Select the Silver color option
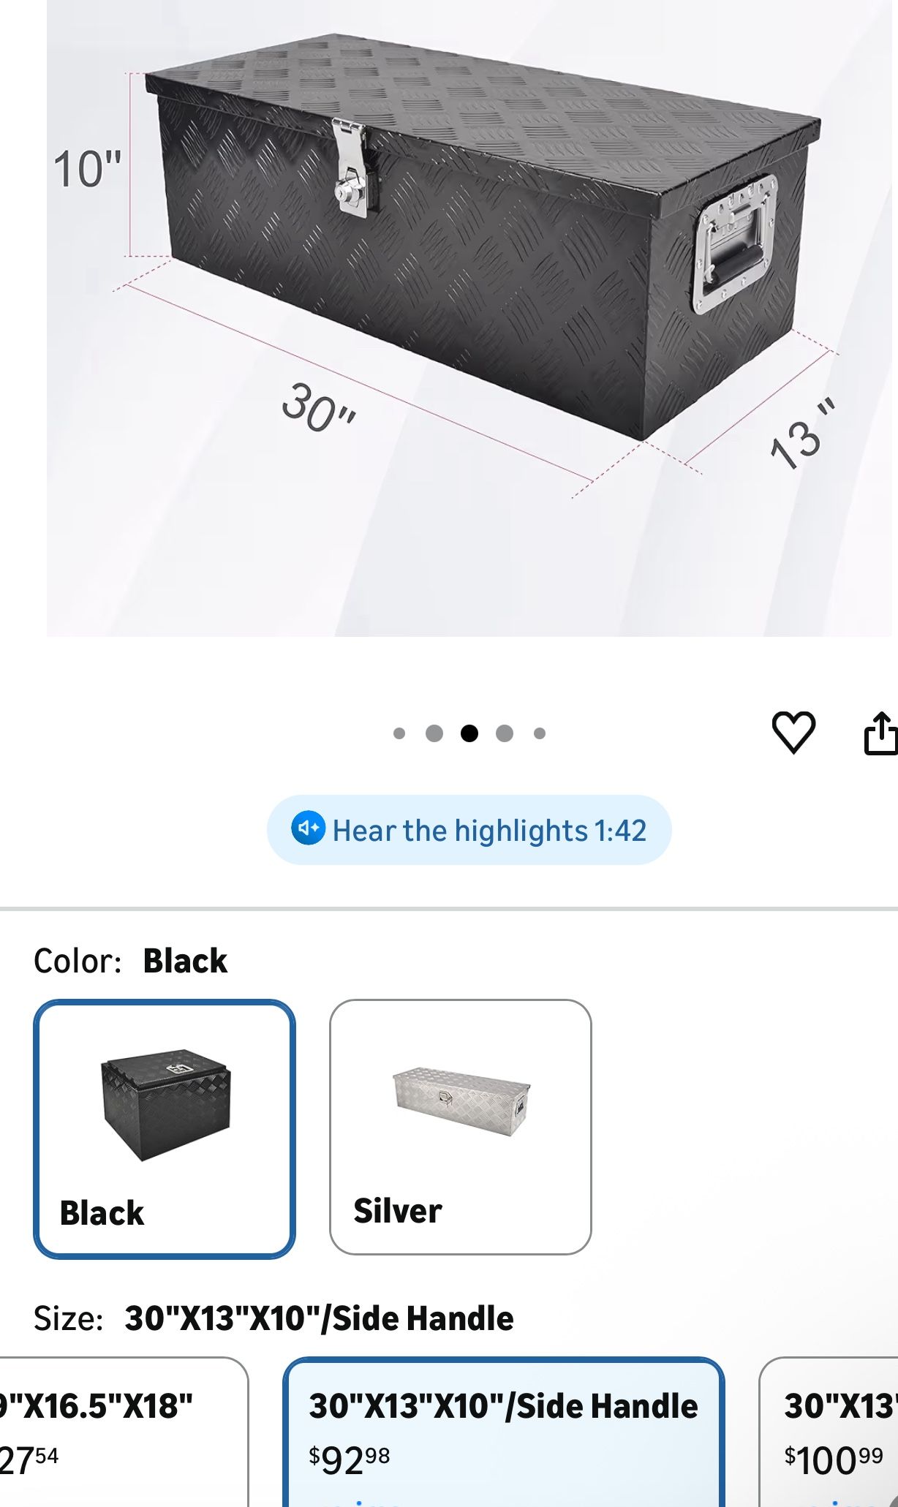 (x=460, y=1127)
